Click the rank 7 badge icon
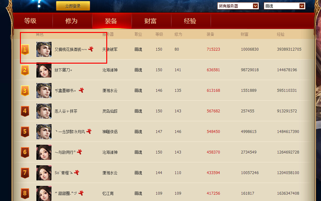321x201 pixels. coord(25,173)
